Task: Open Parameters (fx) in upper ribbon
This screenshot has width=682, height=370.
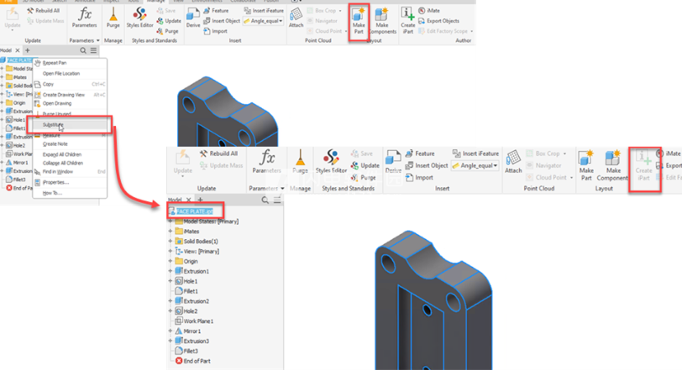Action: (x=84, y=18)
